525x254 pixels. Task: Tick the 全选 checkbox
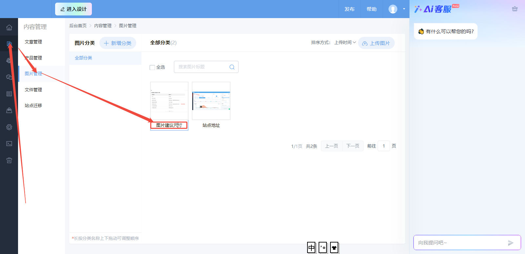(x=152, y=67)
